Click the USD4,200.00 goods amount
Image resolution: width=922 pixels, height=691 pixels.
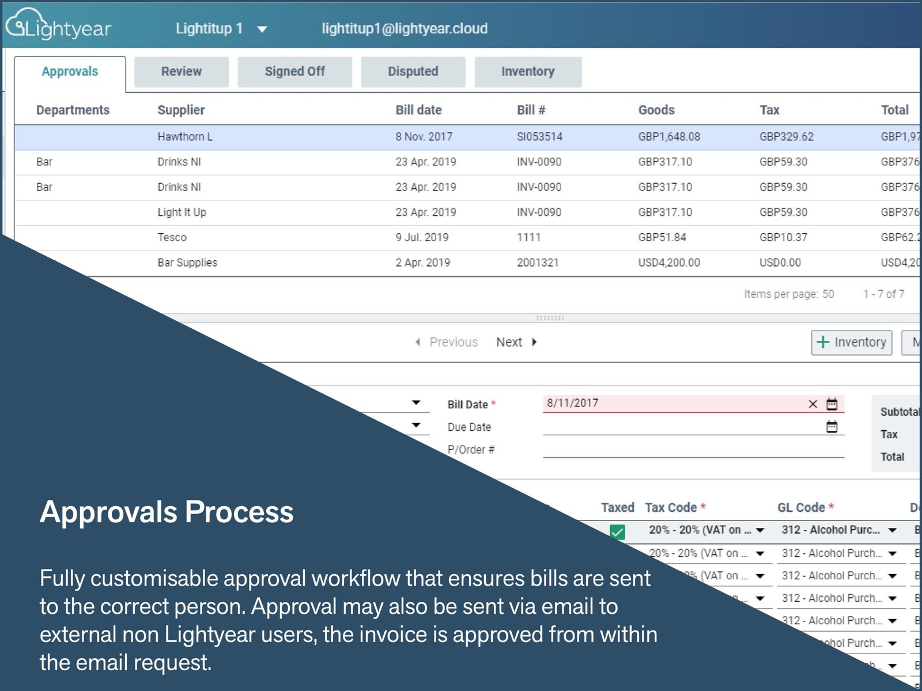click(669, 263)
